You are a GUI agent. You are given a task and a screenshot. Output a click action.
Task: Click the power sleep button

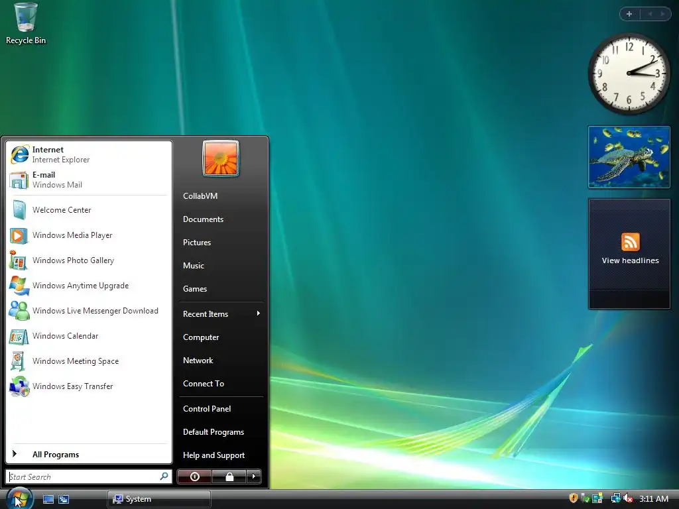[x=194, y=477]
